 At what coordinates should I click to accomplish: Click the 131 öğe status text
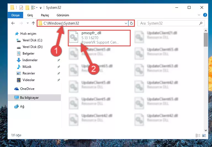click(x=16, y=135)
